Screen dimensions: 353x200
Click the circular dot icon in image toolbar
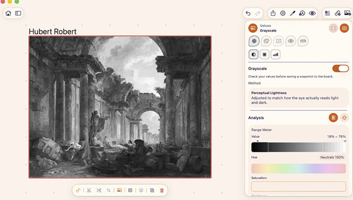click(141, 190)
